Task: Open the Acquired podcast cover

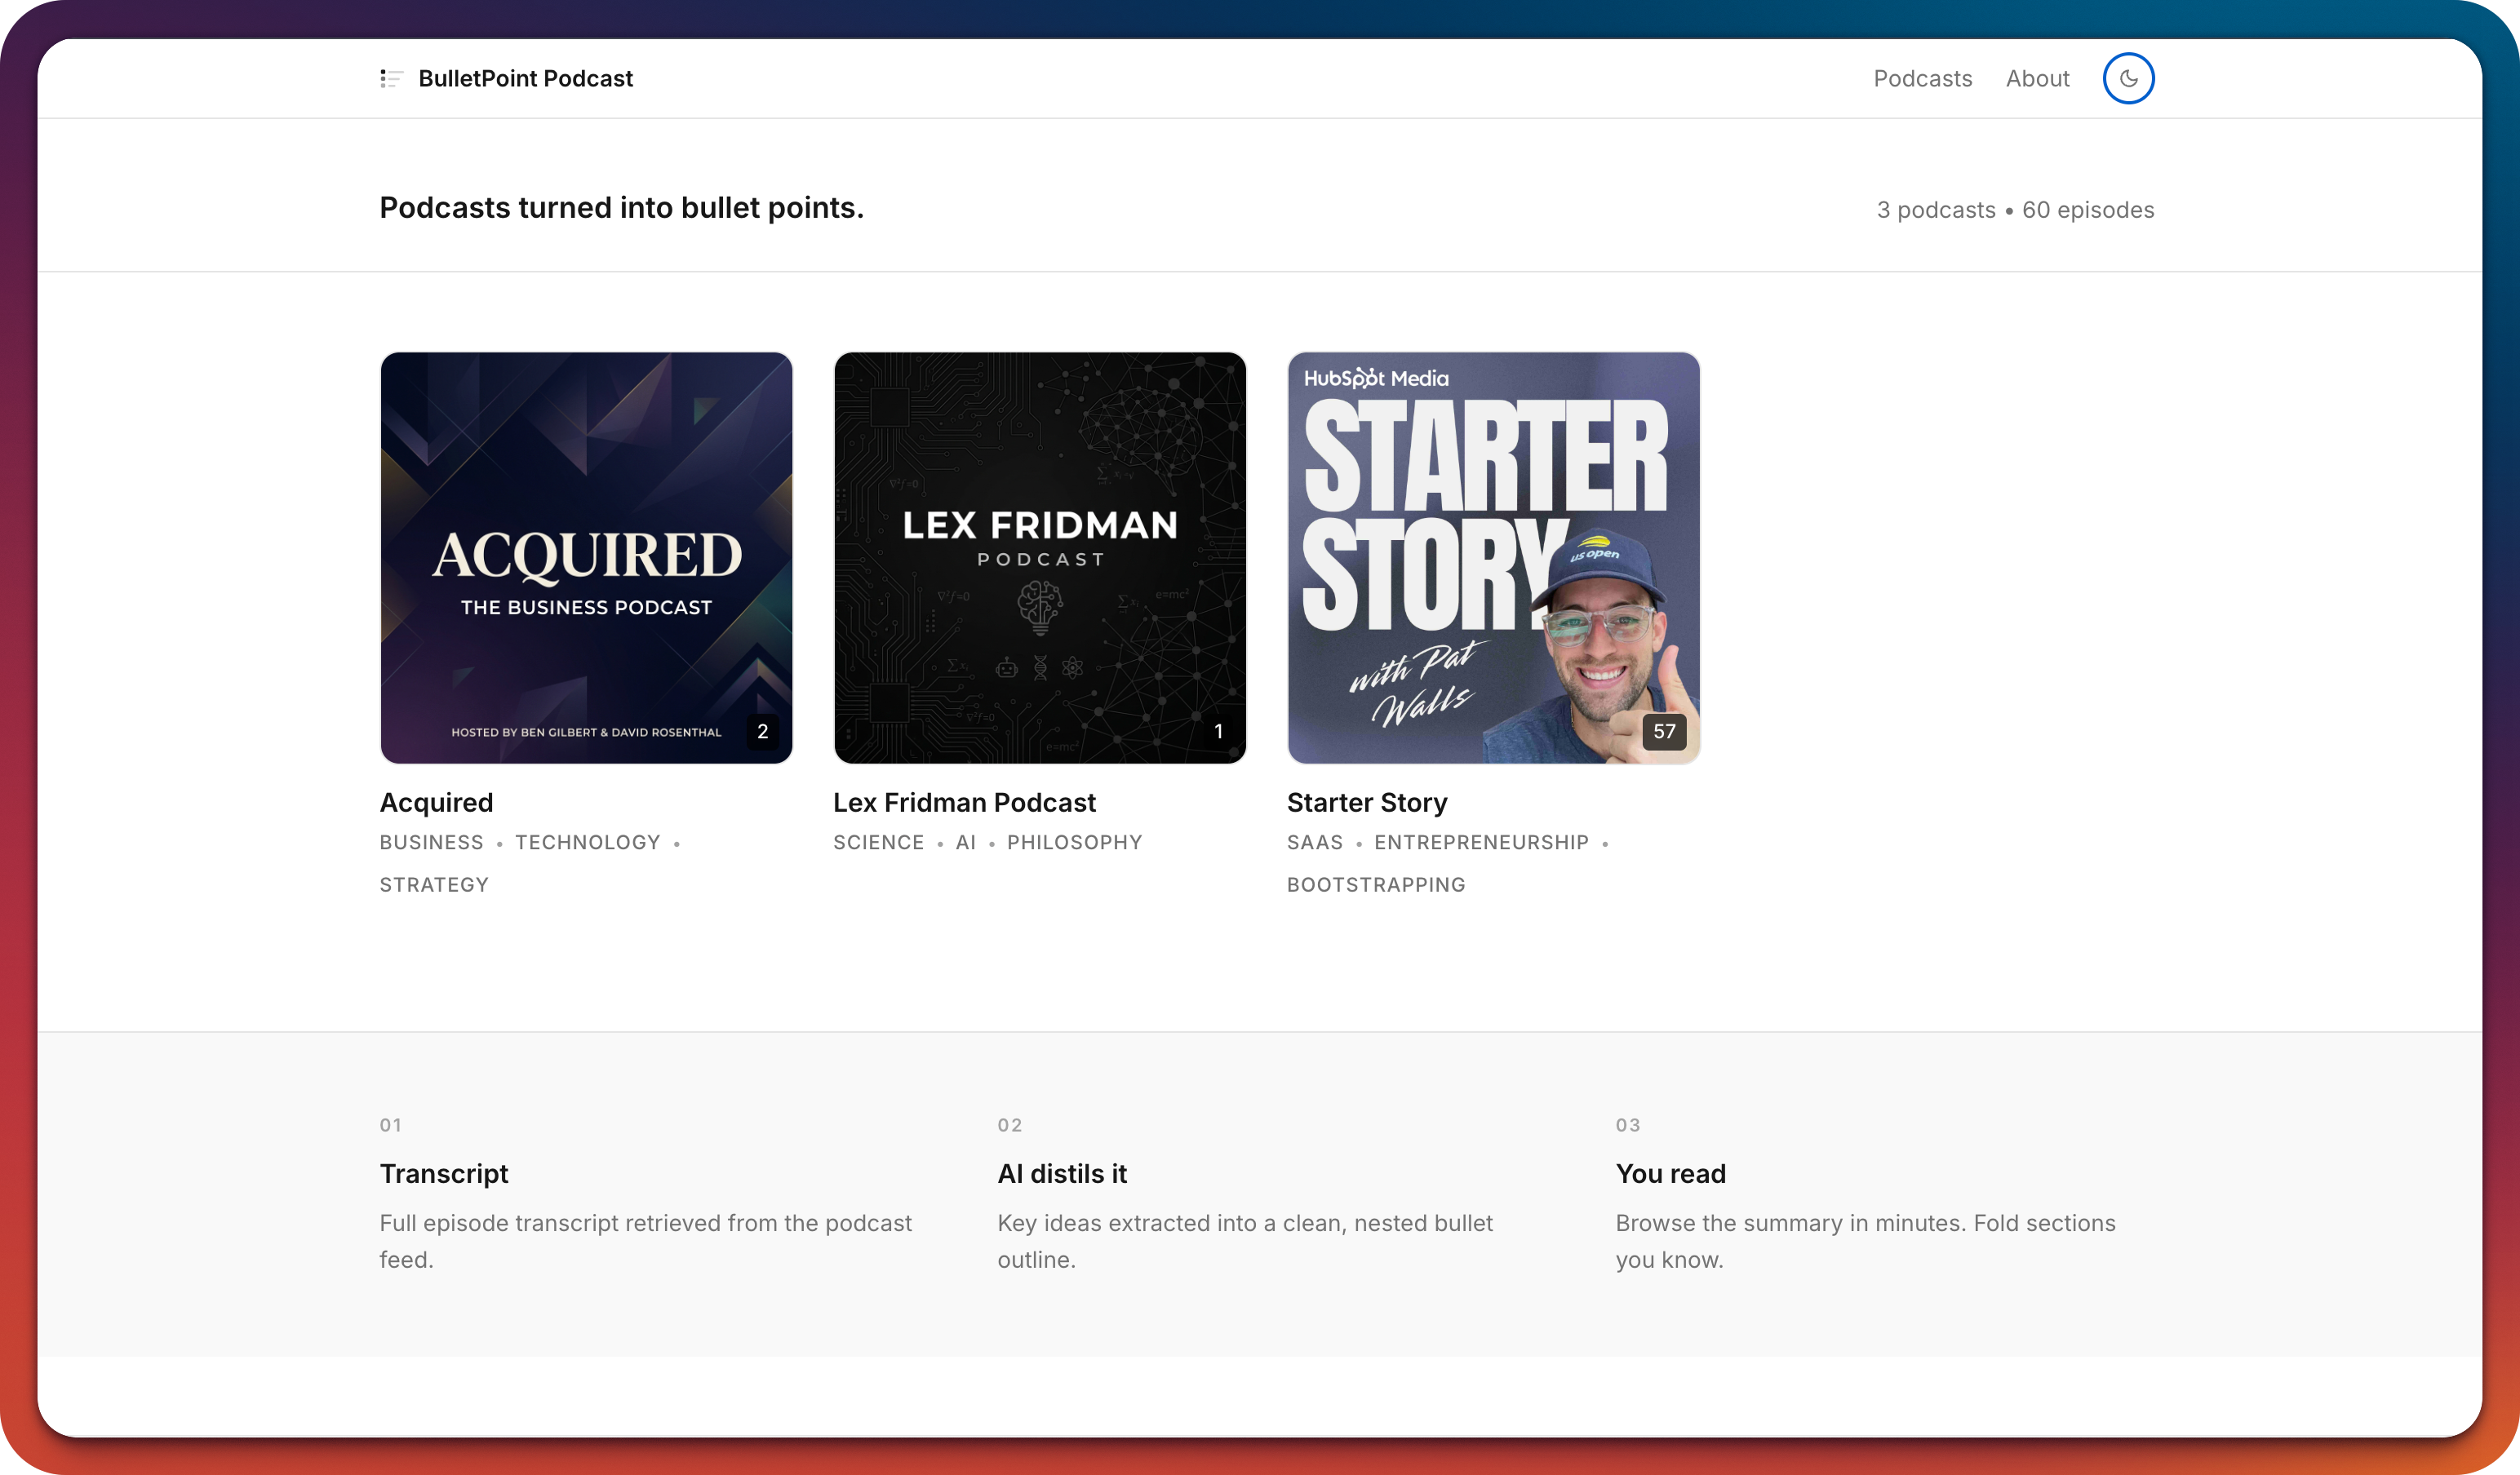Action: coord(586,557)
